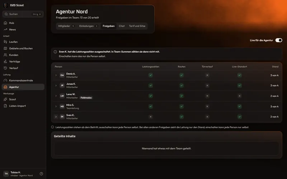Click the Suchen search field

[x=23, y=14]
